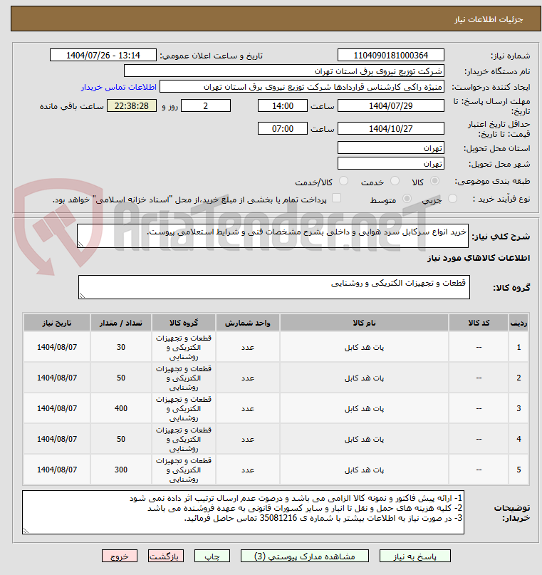Click the 'بازگشت' back button
This screenshot has width=542, height=575.
[166, 556]
